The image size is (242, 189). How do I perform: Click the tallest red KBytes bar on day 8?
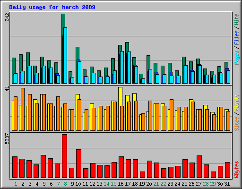pyautogui.click(x=64, y=156)
